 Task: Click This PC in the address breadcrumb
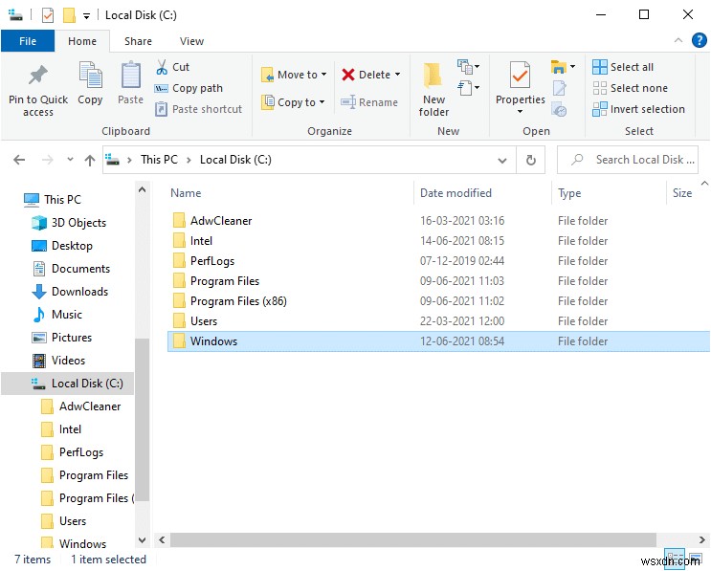click(159, 160)
